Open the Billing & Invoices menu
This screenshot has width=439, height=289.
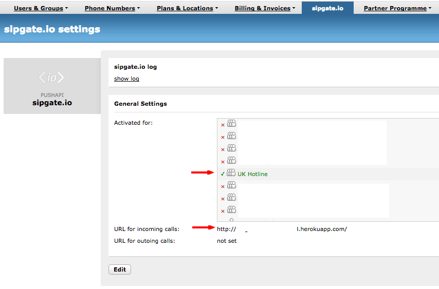pos(262,8)
